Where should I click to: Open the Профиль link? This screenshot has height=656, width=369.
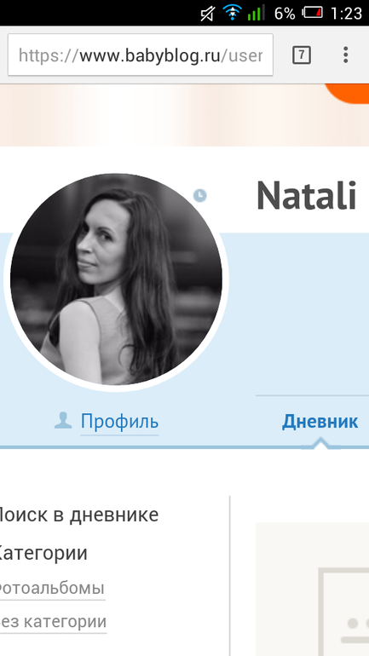(119, 421)
